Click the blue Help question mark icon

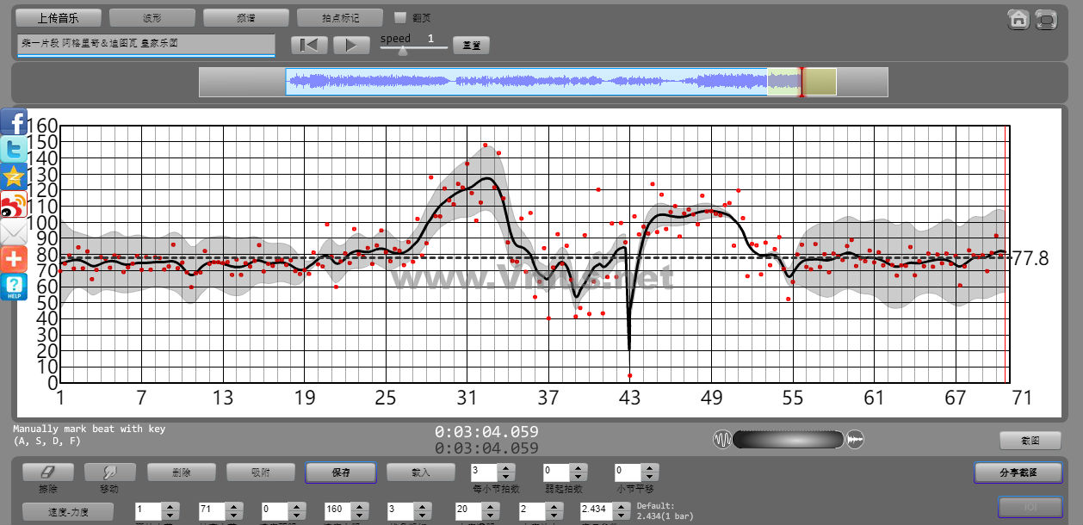click(x=14, y=287)
